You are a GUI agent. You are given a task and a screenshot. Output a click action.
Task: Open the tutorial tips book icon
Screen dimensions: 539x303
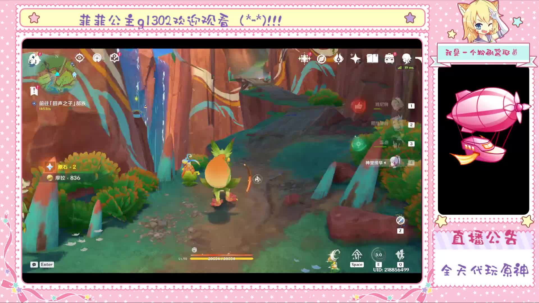(115, 58)
